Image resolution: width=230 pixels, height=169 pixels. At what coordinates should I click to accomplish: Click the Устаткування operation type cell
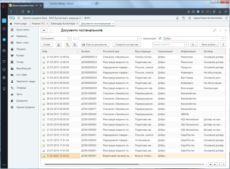click(x=145, y=140)
